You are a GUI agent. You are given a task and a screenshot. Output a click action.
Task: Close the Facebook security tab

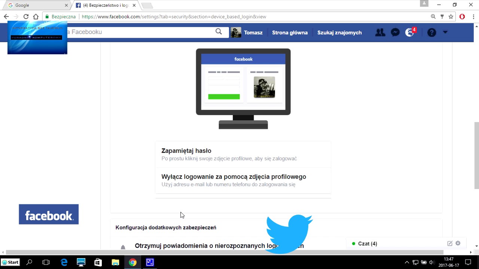[134, 6]
